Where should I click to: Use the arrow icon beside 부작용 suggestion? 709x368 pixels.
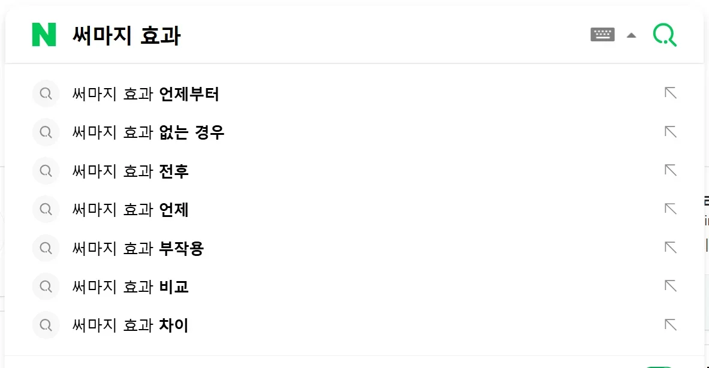(x=671, y=248)
